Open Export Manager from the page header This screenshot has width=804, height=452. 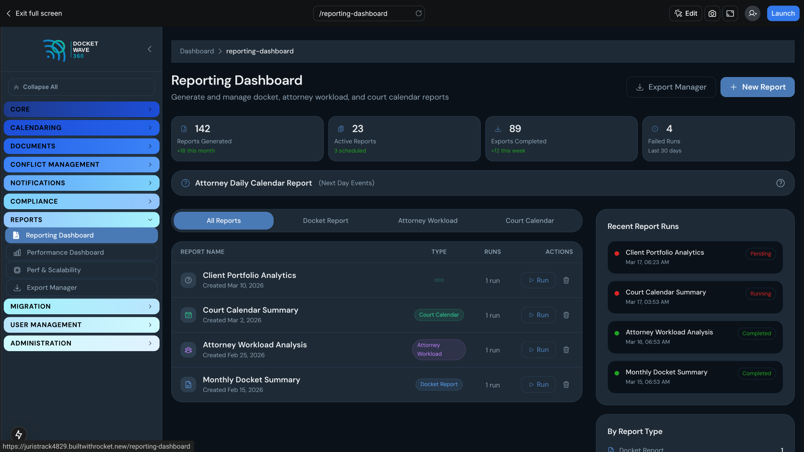coord(671,87)
